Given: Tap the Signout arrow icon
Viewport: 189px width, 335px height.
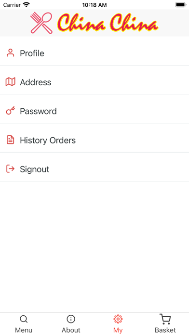Looking at the screenshot, I should 10,169.
